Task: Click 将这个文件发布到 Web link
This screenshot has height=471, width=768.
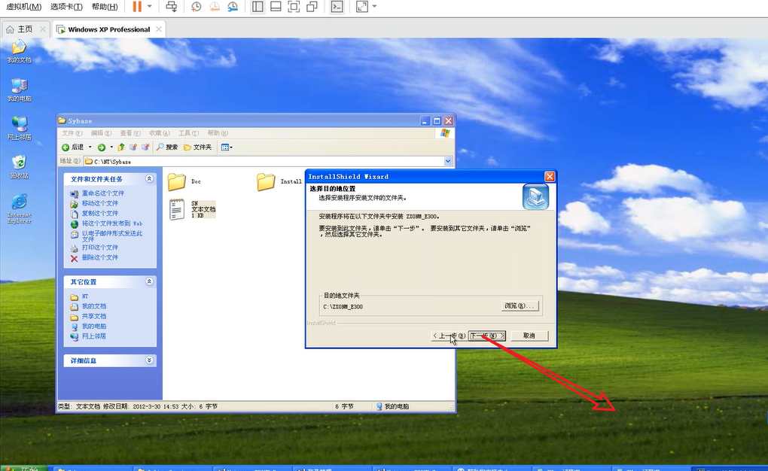Action: [x=112, y=223]
